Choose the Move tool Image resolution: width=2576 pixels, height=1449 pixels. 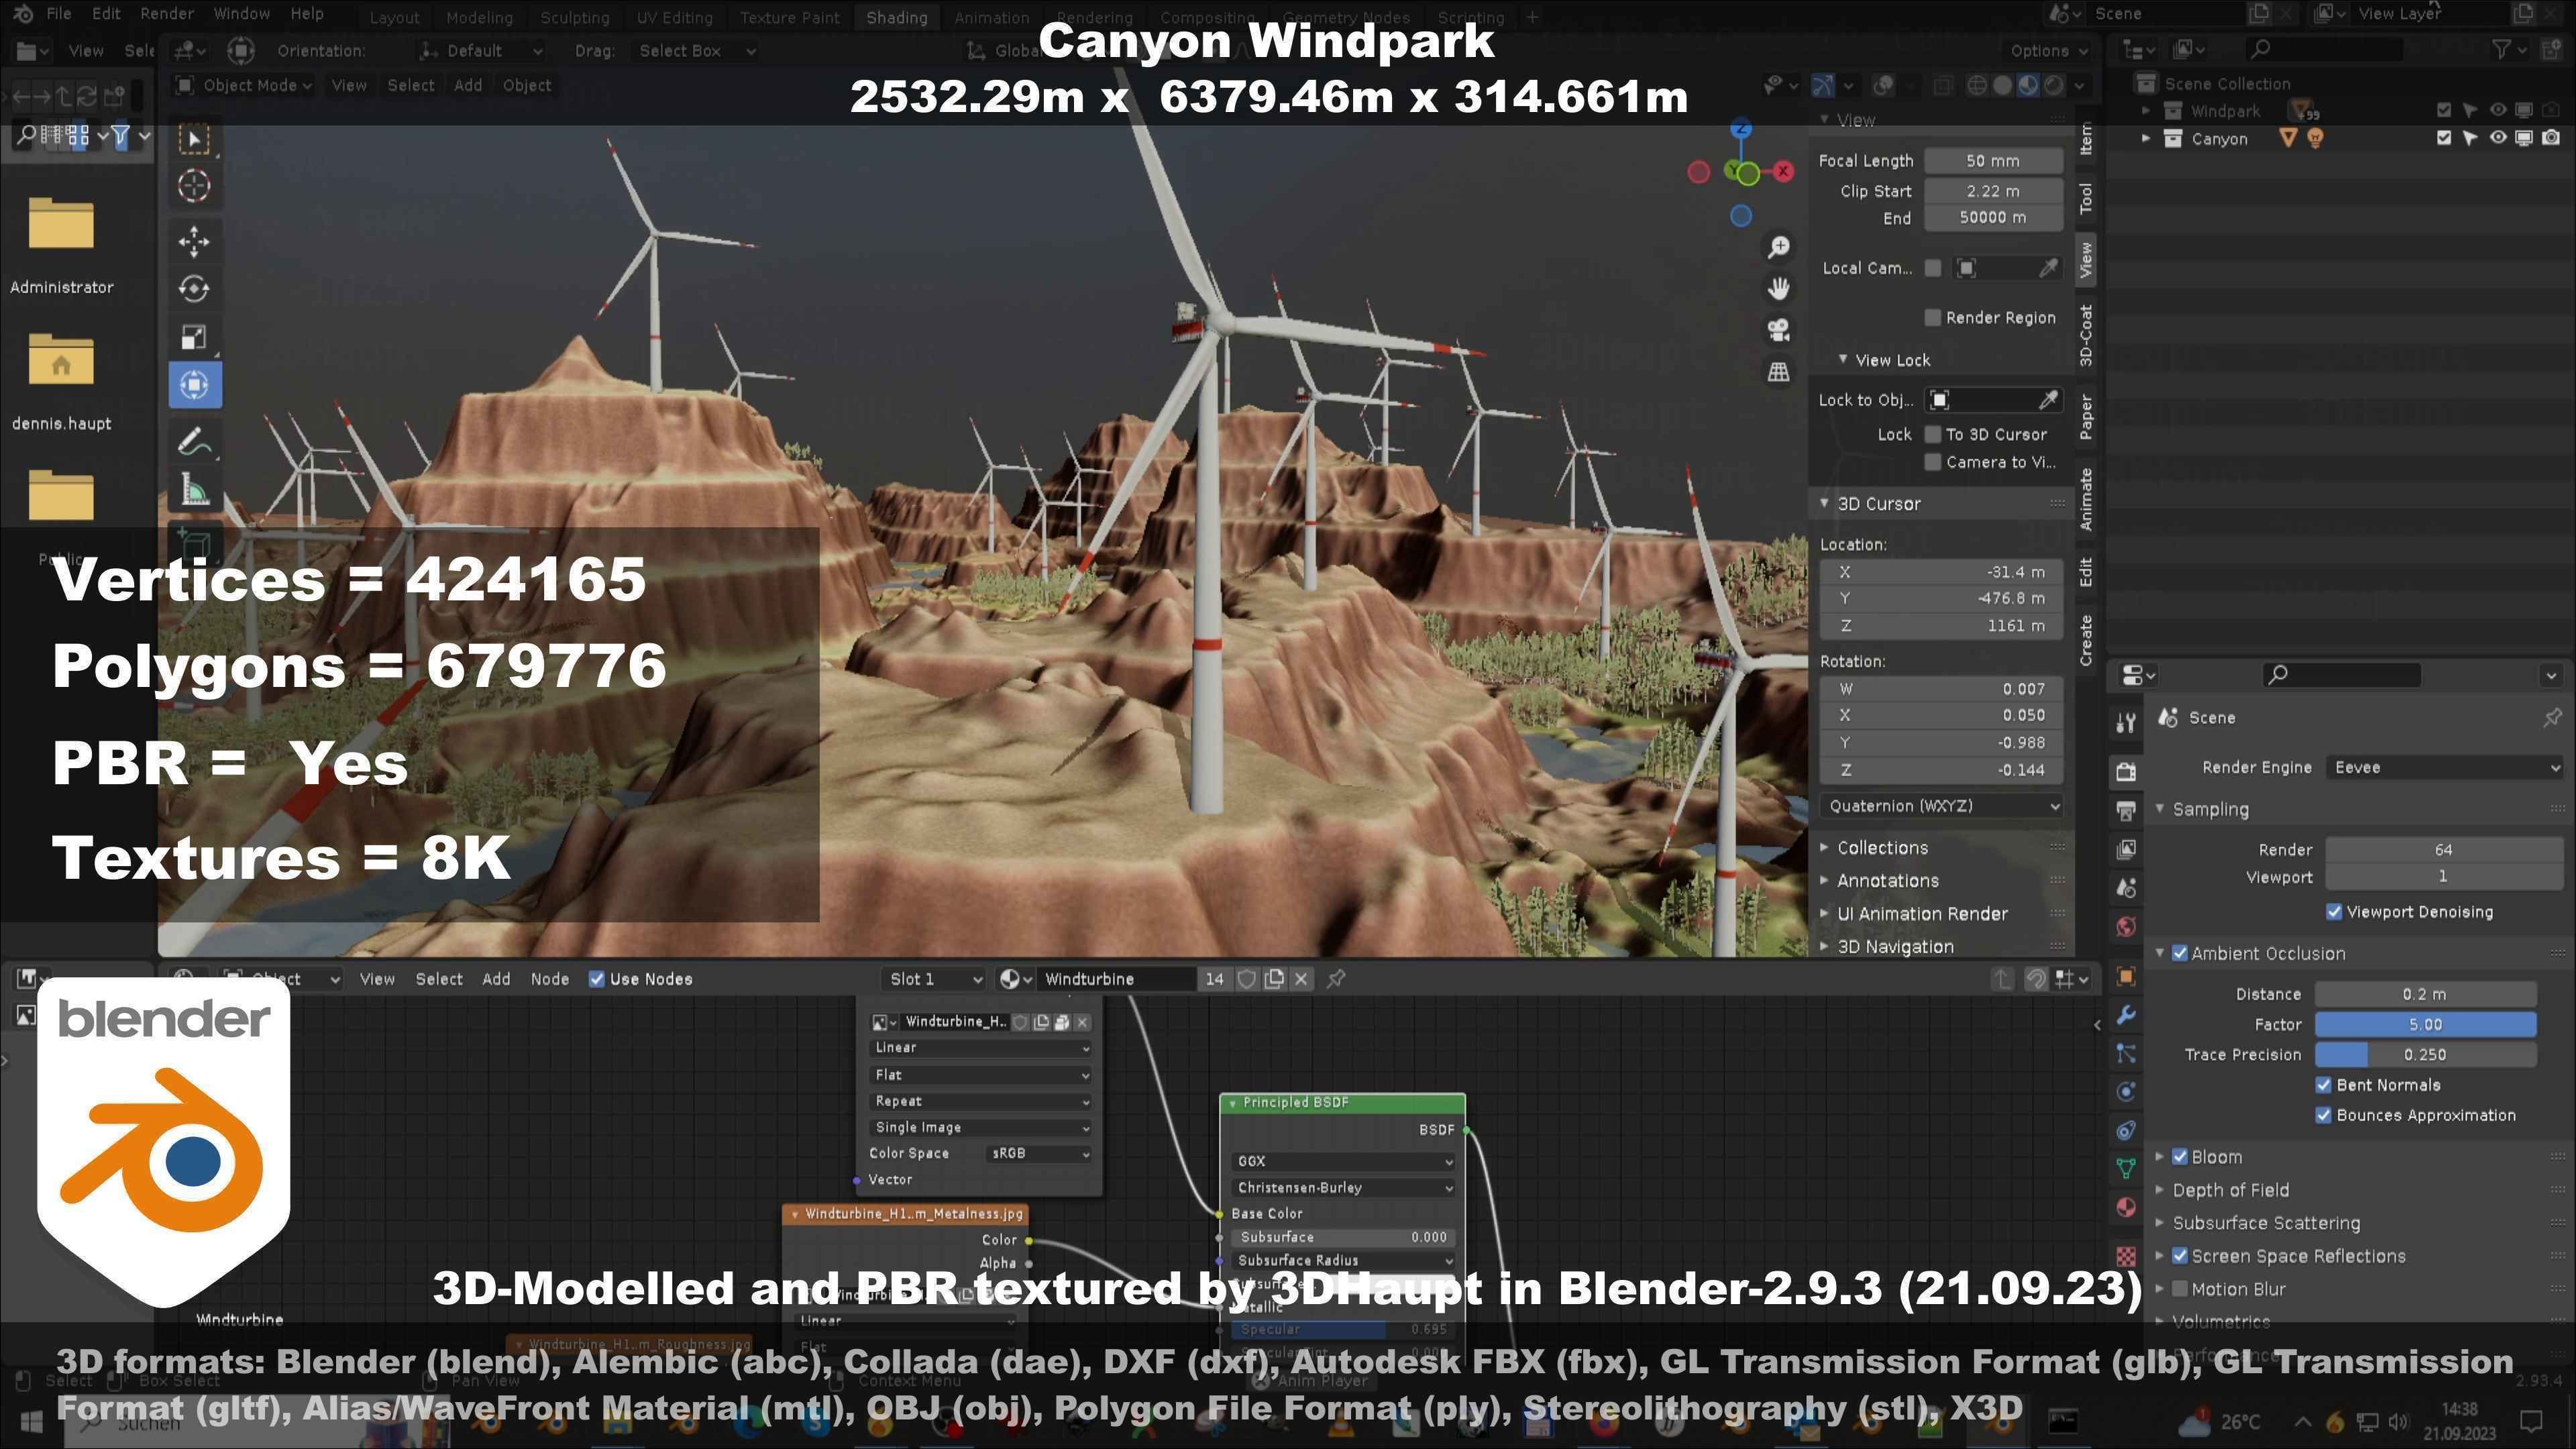pyautogui.click(x=194, y=241)
